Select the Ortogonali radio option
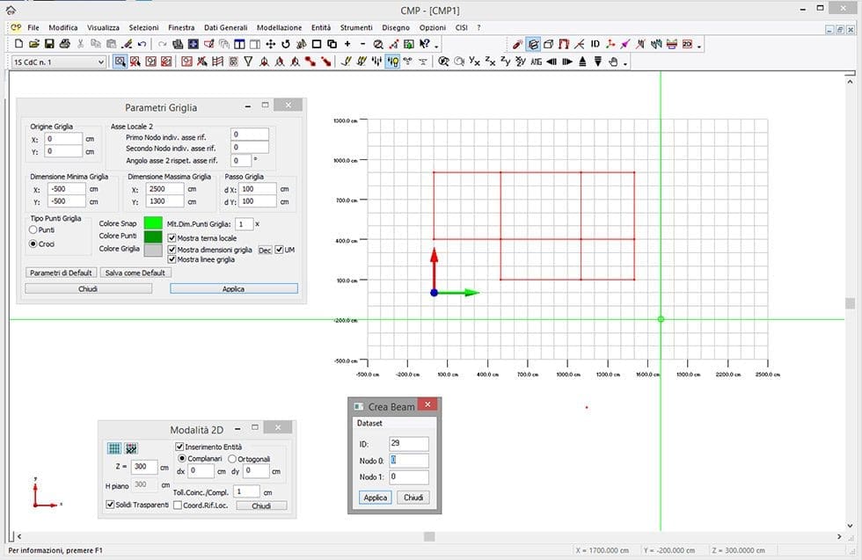This screenshot has width=862, height=560. 232,459
